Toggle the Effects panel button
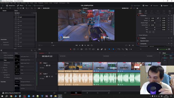 [20, 5]
